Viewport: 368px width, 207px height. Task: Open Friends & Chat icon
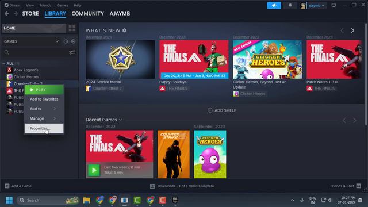pos(358,186)
